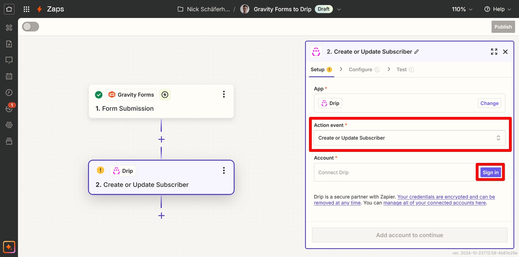Add a step between the two nodes
The height and width of the screenshot is (257, 519).
click(161, 139)
